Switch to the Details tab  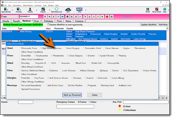click(6, 21)
